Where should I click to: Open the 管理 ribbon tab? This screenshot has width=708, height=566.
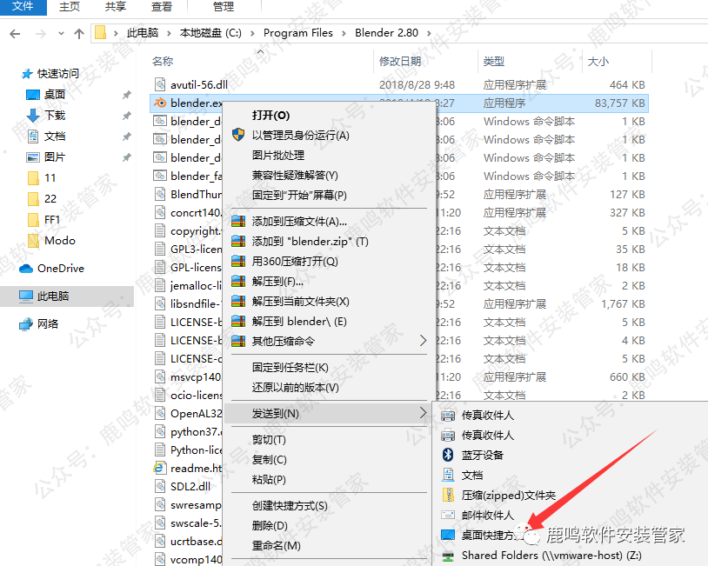[223, 7]
